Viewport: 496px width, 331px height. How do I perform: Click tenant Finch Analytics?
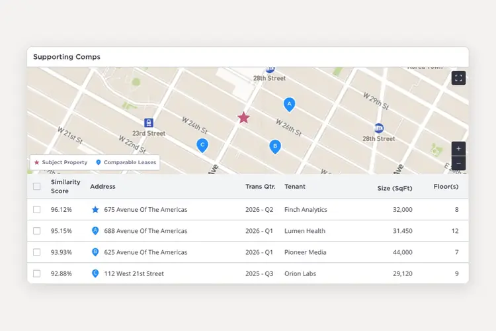coord(306,209)
